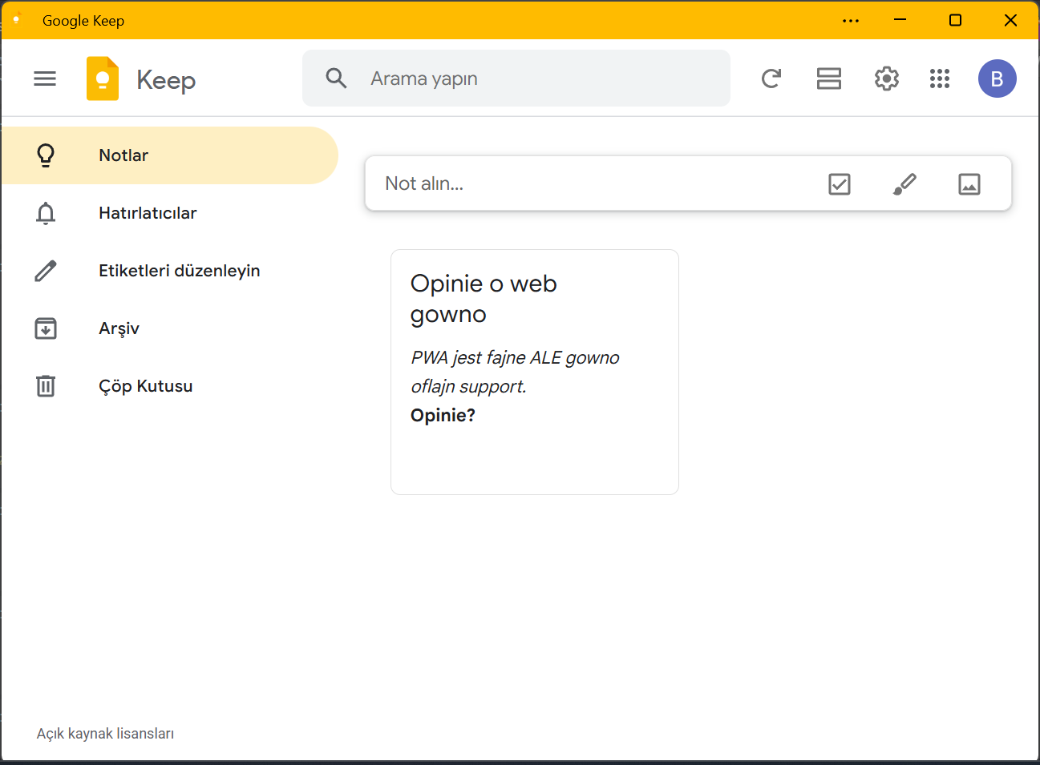Click the Keep lightbulb logo
The height and width of the screenshot is (765, 1040).
[103, 79]
